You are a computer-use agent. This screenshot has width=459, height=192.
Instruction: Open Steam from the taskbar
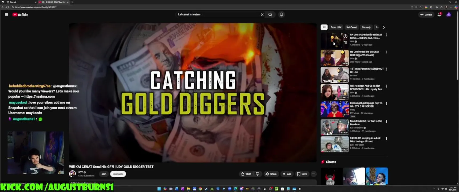(x=206, y=189)
